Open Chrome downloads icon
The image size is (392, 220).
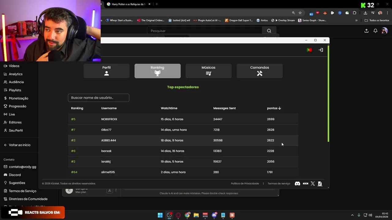tap(365, 13)
